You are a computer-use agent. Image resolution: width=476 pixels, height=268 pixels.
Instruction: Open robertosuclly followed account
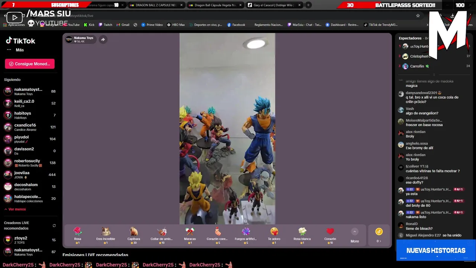tap(30, 163)
